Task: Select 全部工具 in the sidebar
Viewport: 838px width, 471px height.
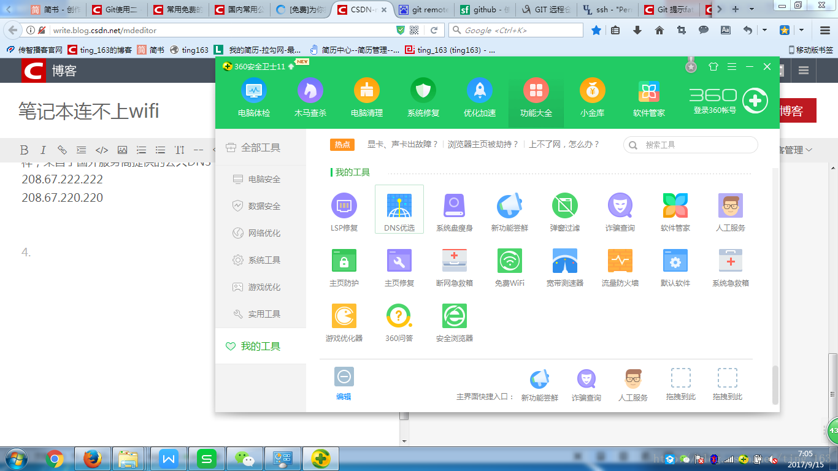Action: (x=261, y=148)
